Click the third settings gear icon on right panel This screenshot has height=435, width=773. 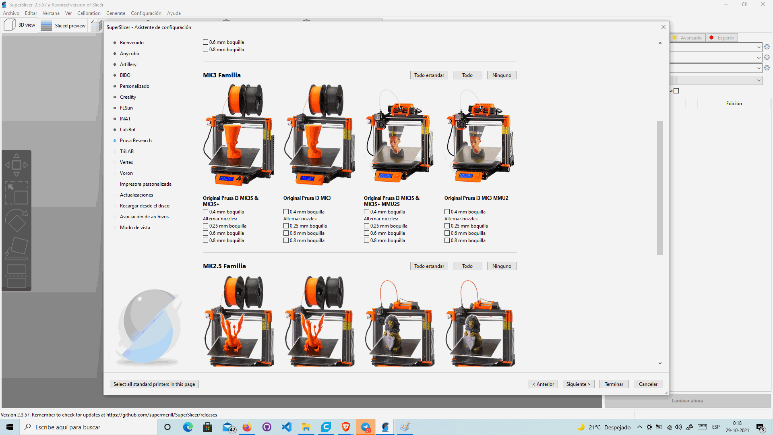(x=767, y=68)
